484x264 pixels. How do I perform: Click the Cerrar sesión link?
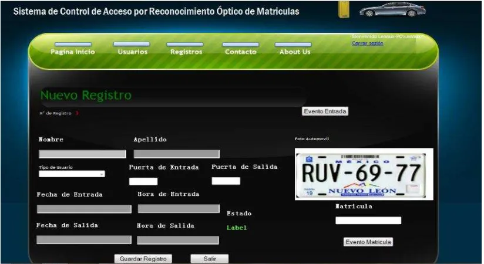[368, 43]
